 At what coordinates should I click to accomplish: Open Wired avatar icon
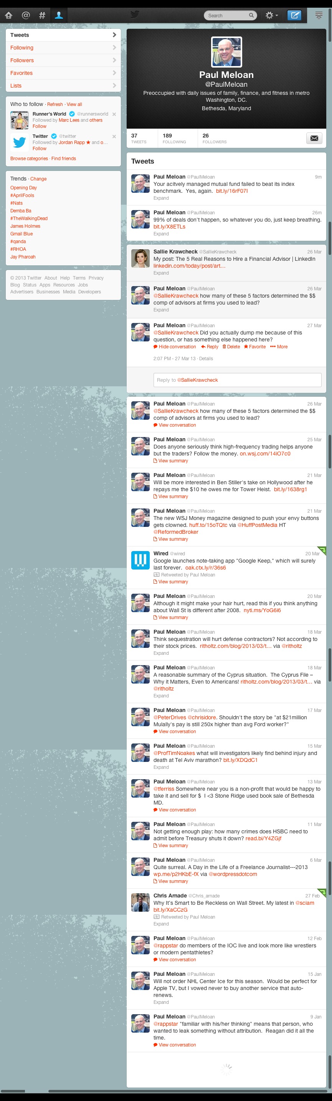140,560
